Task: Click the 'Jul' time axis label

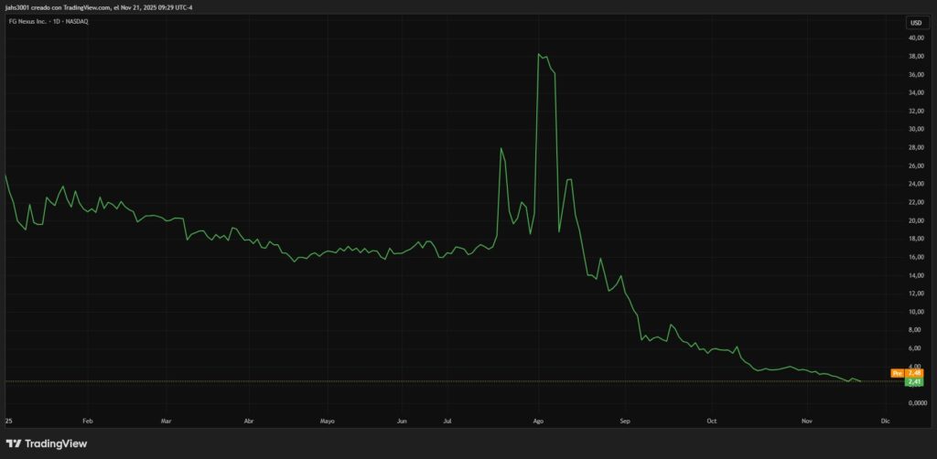Action: click(x=447, y=421)
